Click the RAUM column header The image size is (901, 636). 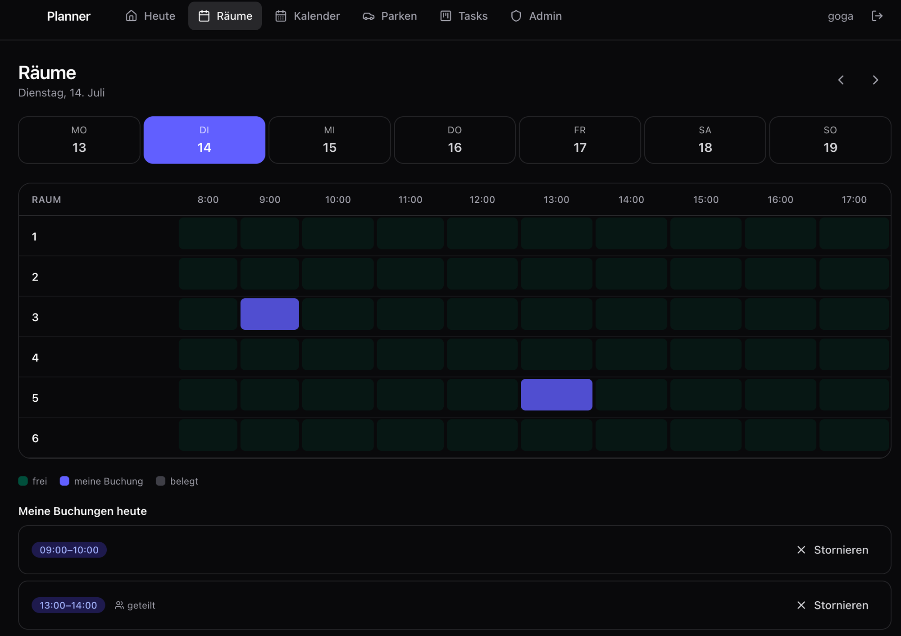pos(46,200)
